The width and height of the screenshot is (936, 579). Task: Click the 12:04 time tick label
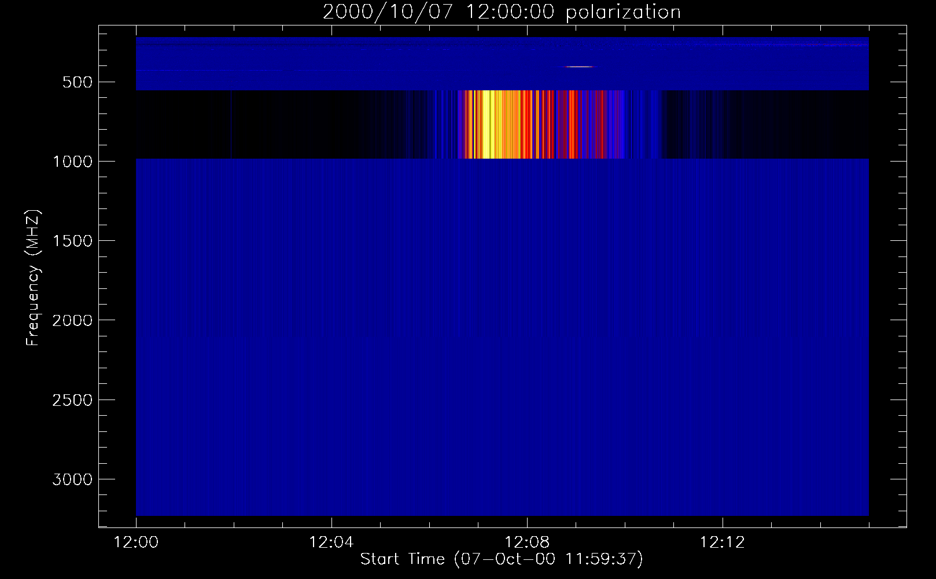pyautogui.click(x=331, y=543)
